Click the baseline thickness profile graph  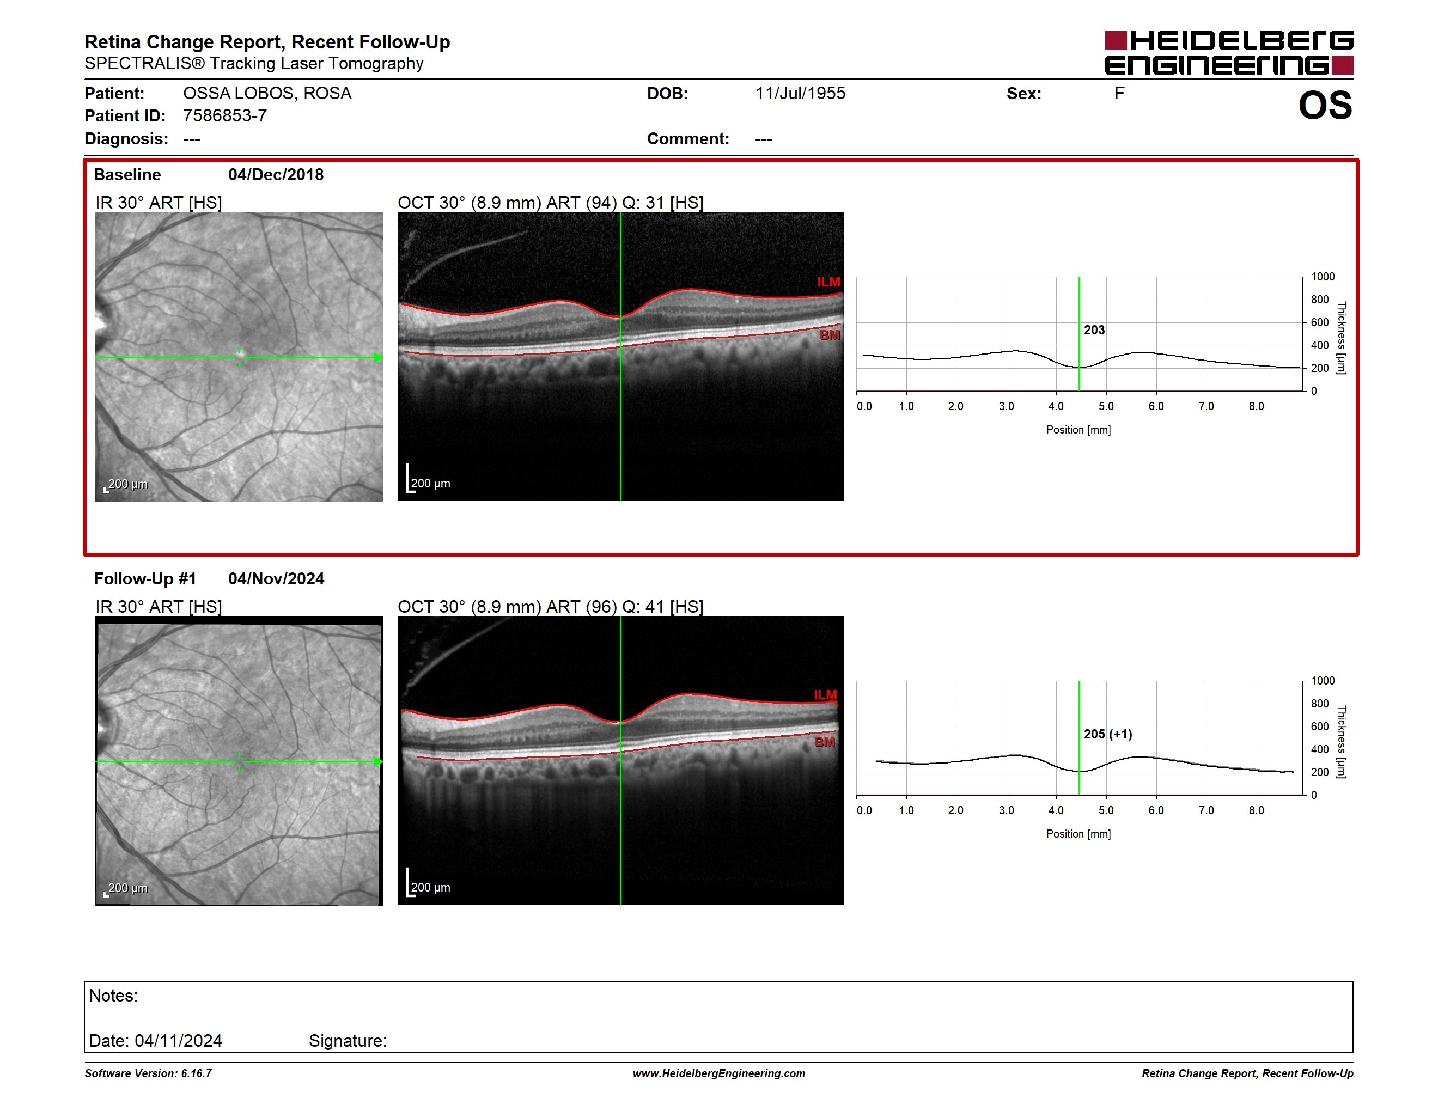pos(1080,334)
